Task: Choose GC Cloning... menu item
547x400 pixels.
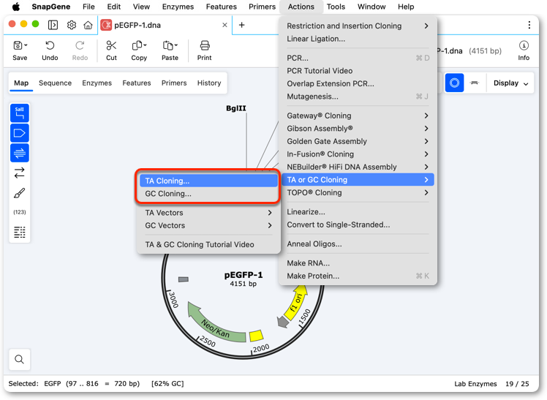Action: tap(208, 194)
